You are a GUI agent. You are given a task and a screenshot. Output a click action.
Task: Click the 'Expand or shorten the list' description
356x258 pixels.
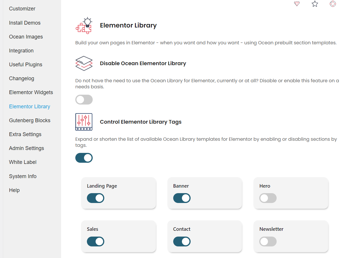pyautogui.click(x=206, y=142)
